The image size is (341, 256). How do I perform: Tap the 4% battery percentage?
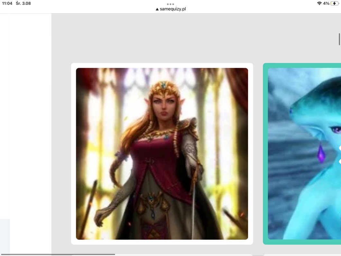326,4
